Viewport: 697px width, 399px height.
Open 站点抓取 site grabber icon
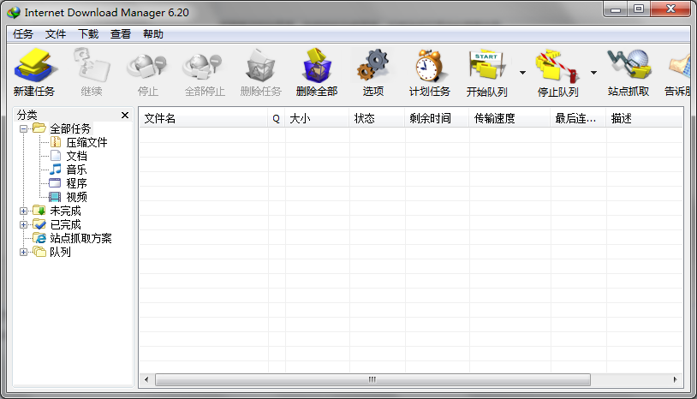628,66
